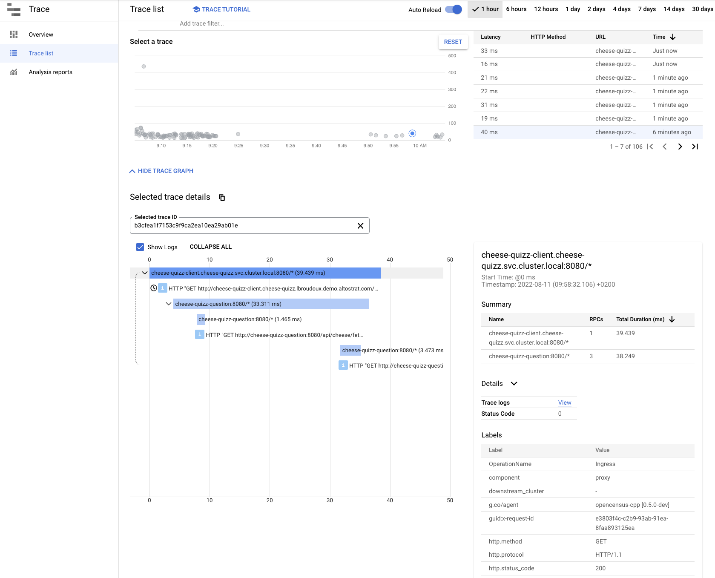Sort by the Latency column header

coord(491,37)
